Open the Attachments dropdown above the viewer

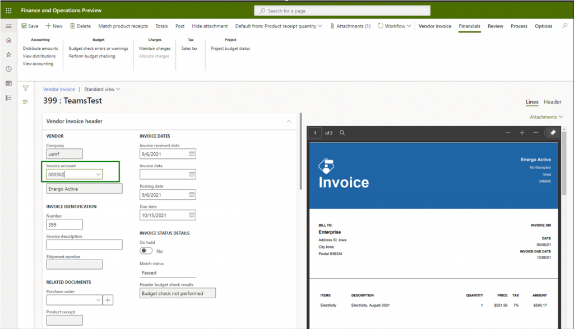click(x=546, y=117)
